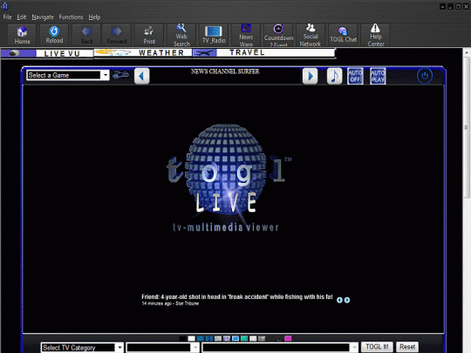Open TV_Radio viewer

214,35
